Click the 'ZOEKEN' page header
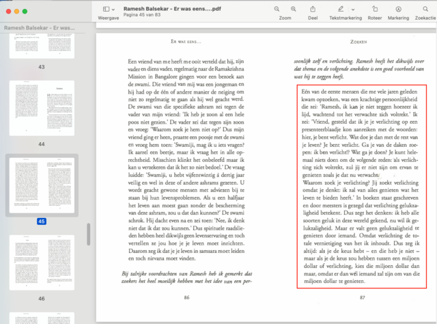The image size is (437, 324). pos(358,42)
